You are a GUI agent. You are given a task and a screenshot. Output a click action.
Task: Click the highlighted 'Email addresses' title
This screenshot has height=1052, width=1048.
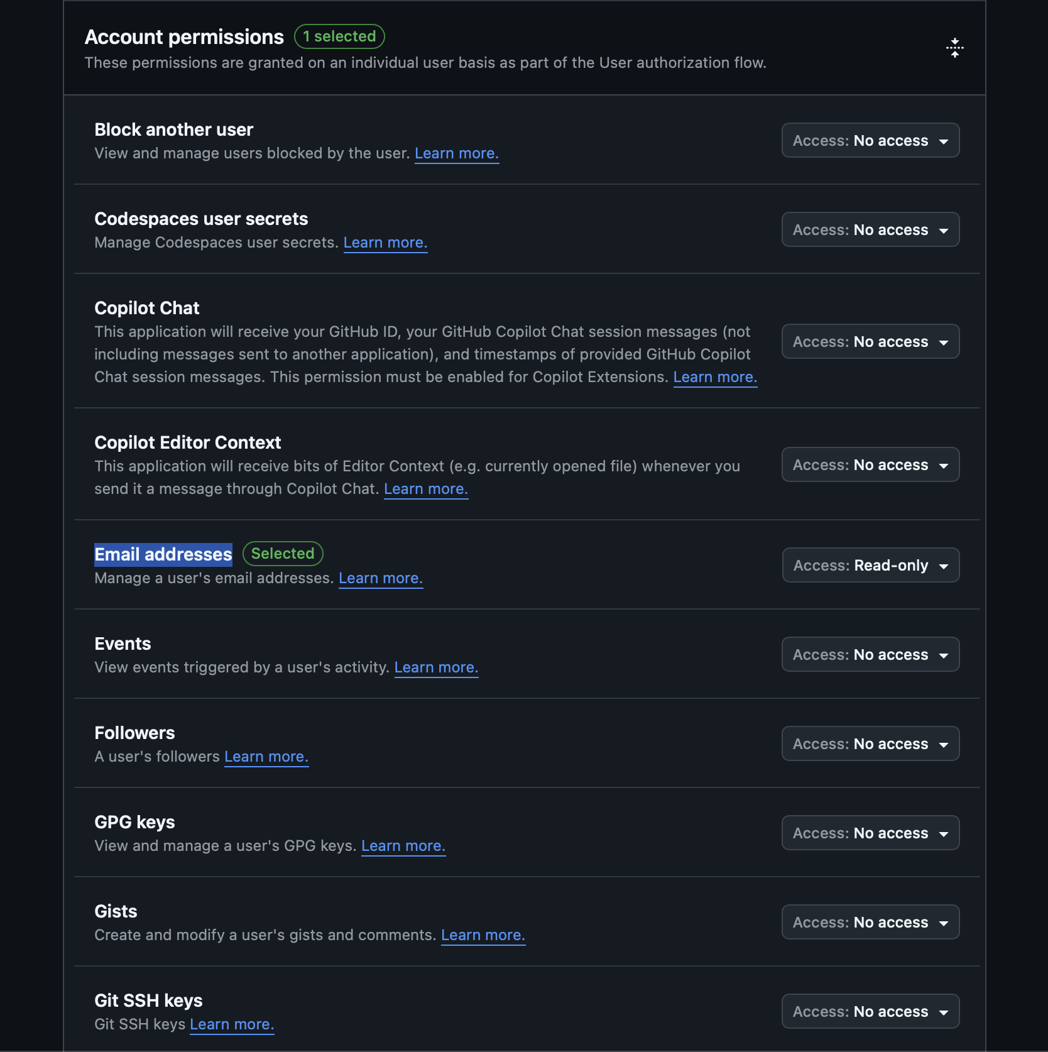click(163, 554)
